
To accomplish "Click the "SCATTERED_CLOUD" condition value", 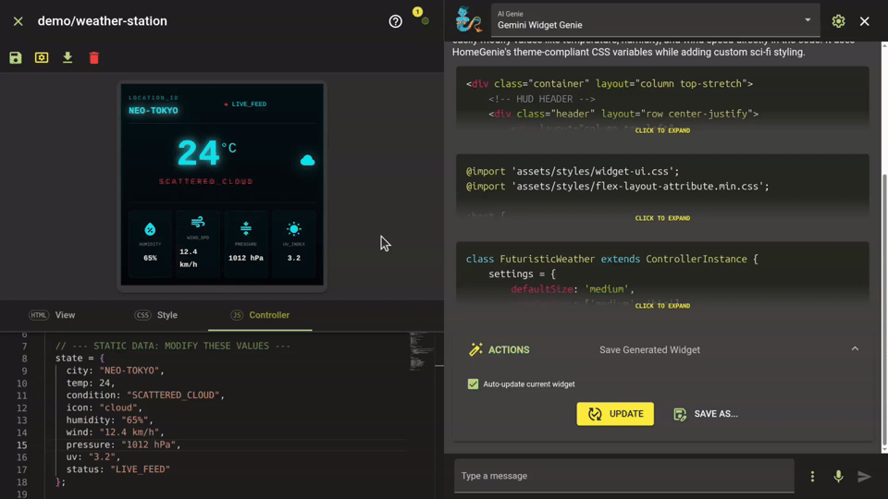I will tap(173, 396).
